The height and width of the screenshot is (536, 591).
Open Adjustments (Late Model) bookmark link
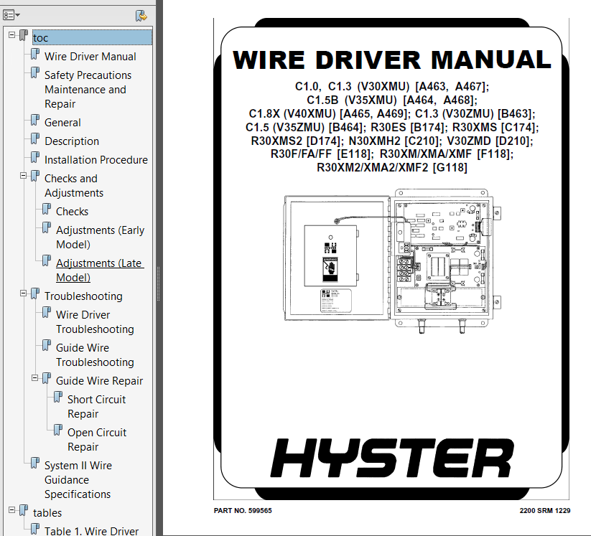pos(100,271)
